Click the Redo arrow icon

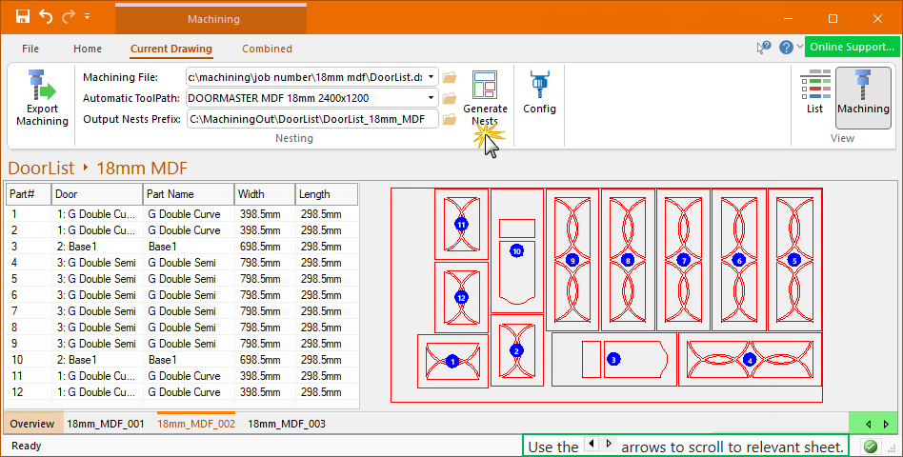pos(69,17)
